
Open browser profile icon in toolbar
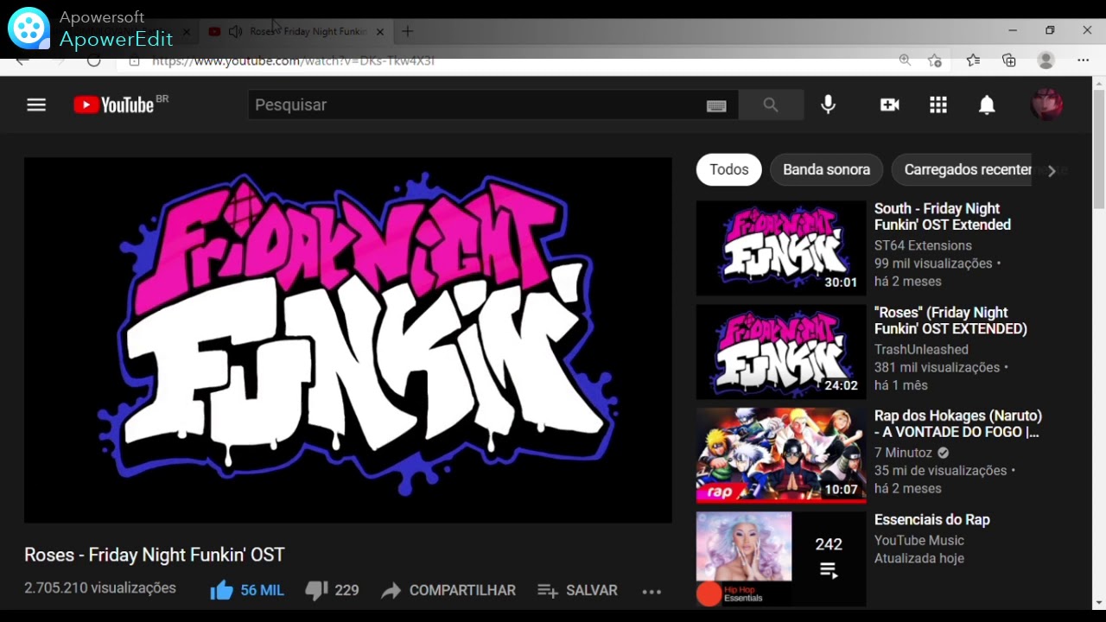pyautogui.click(x=1046, y=60)
